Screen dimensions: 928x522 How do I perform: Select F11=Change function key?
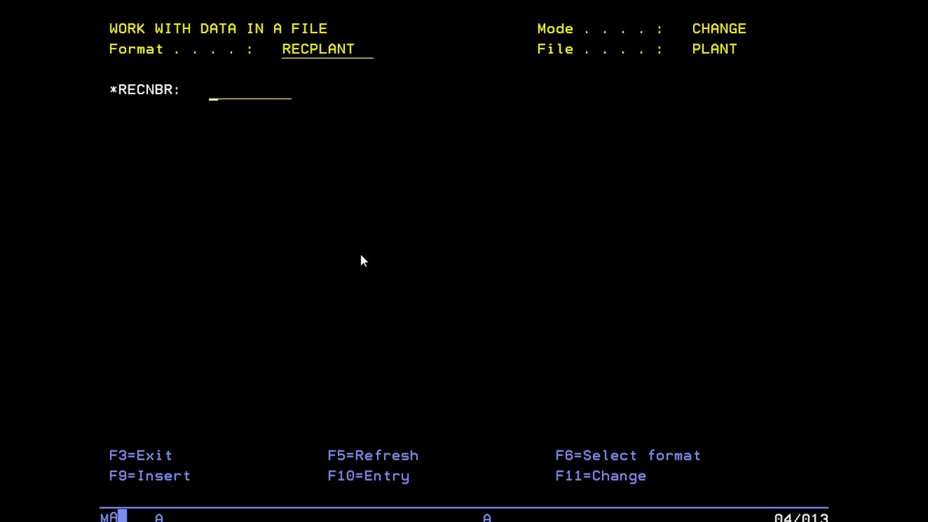click(x=600, y=476)
